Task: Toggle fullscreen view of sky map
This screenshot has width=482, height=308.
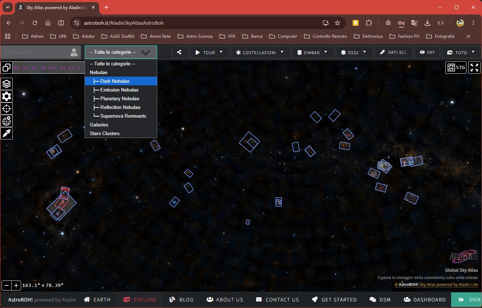Action: [474, 67]
